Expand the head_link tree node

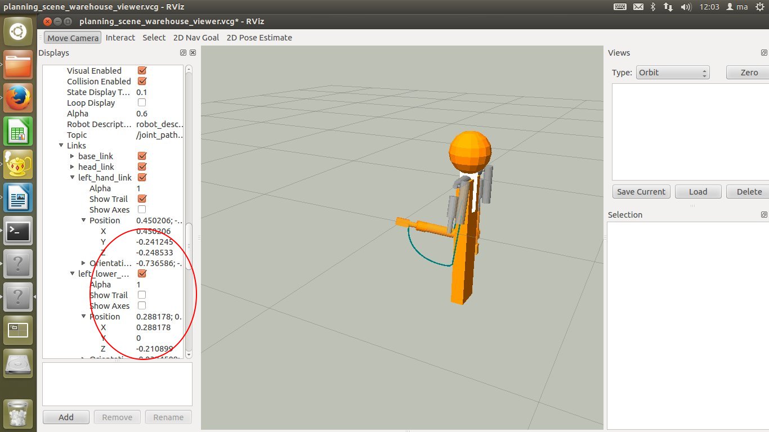pyautogui.click(x=72, y=166)
